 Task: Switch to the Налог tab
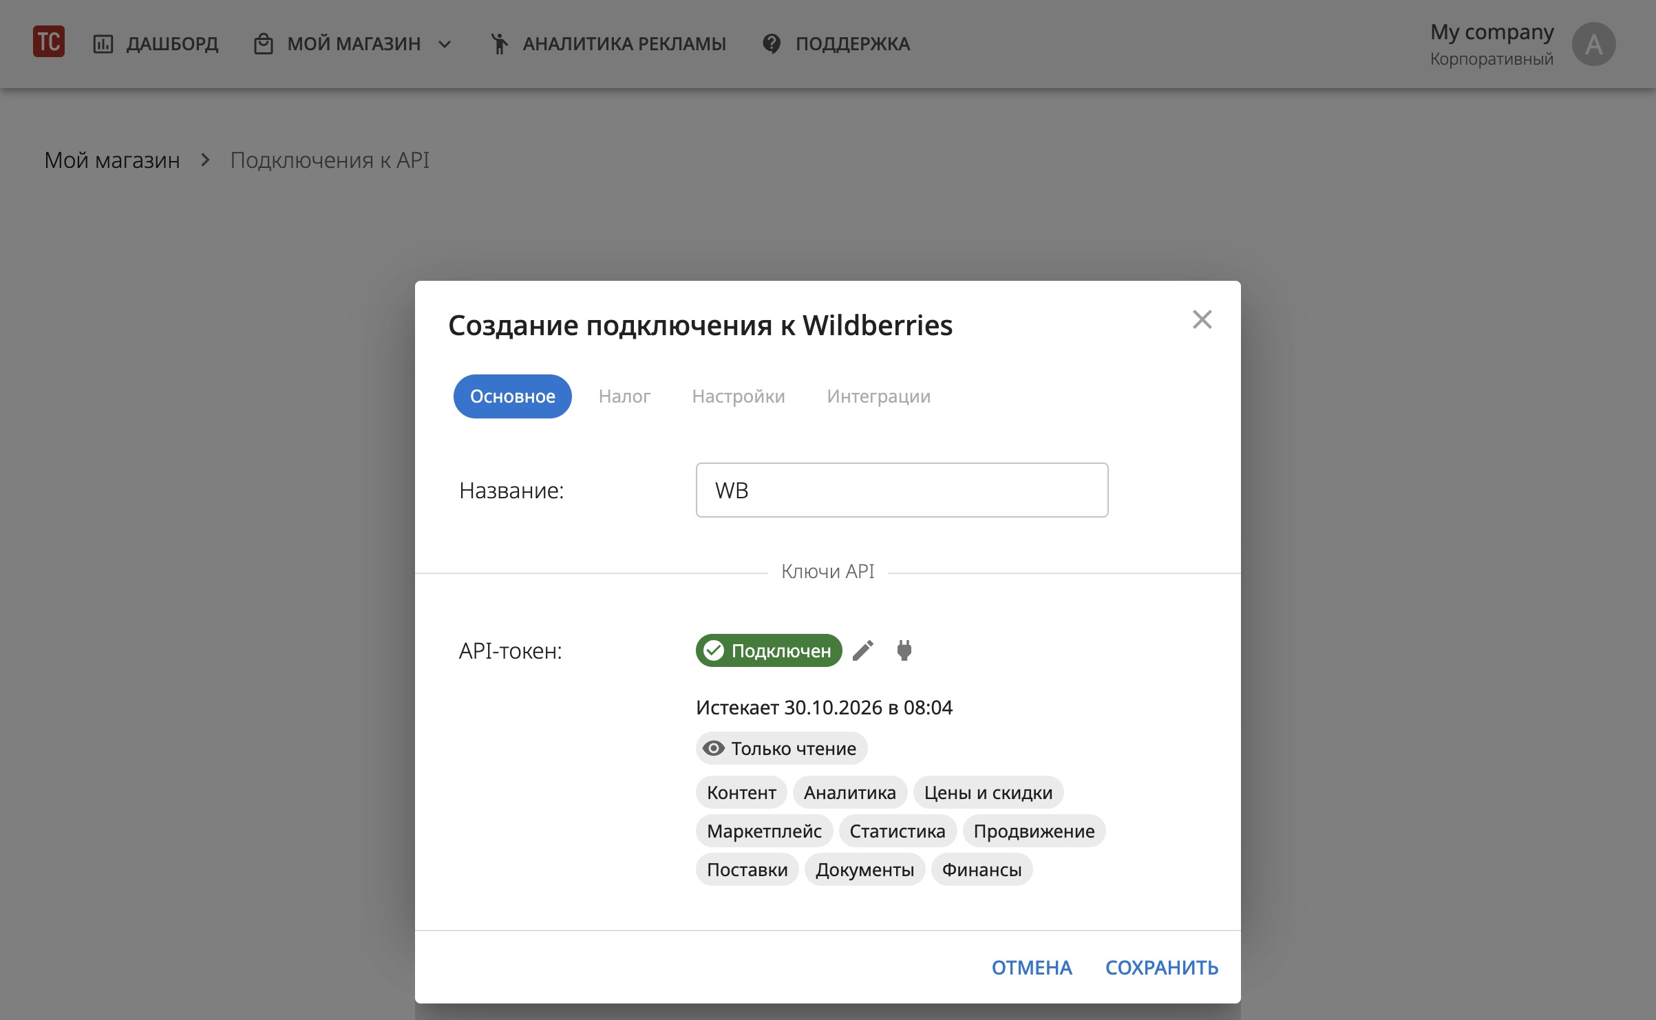pos(624,396)
